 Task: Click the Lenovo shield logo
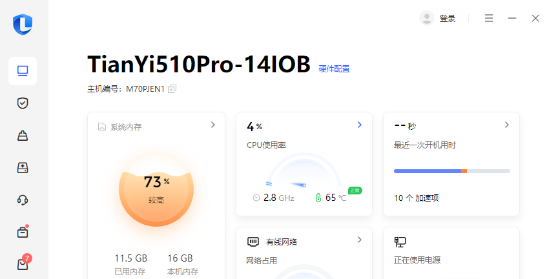click(x=23, y=25)
